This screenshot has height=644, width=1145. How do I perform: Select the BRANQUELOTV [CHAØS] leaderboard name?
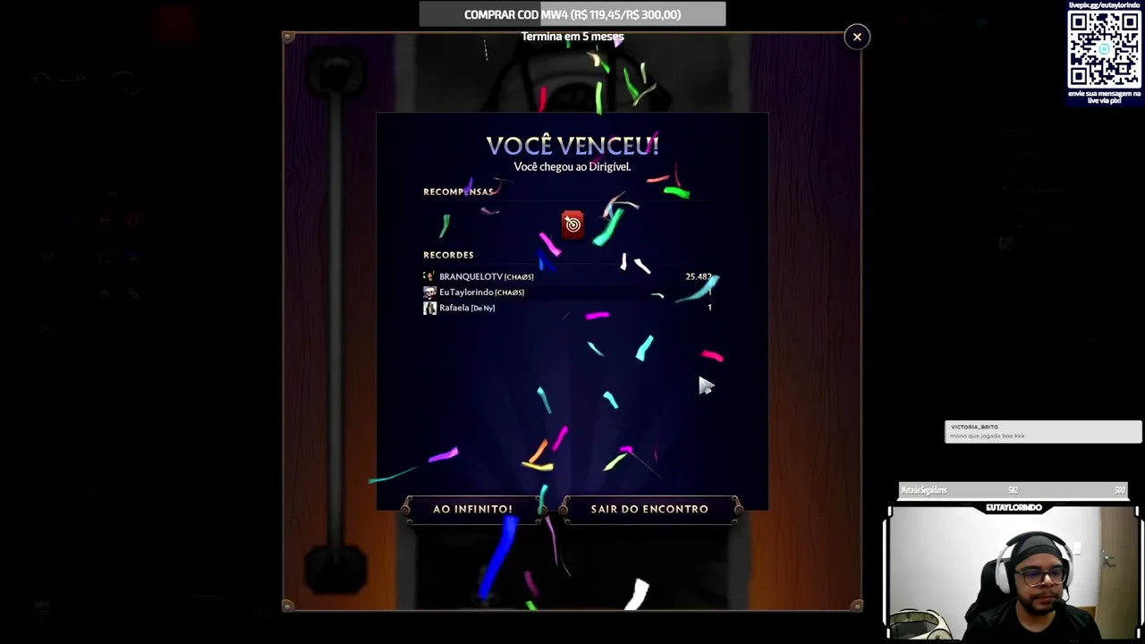tap(487, 276)
